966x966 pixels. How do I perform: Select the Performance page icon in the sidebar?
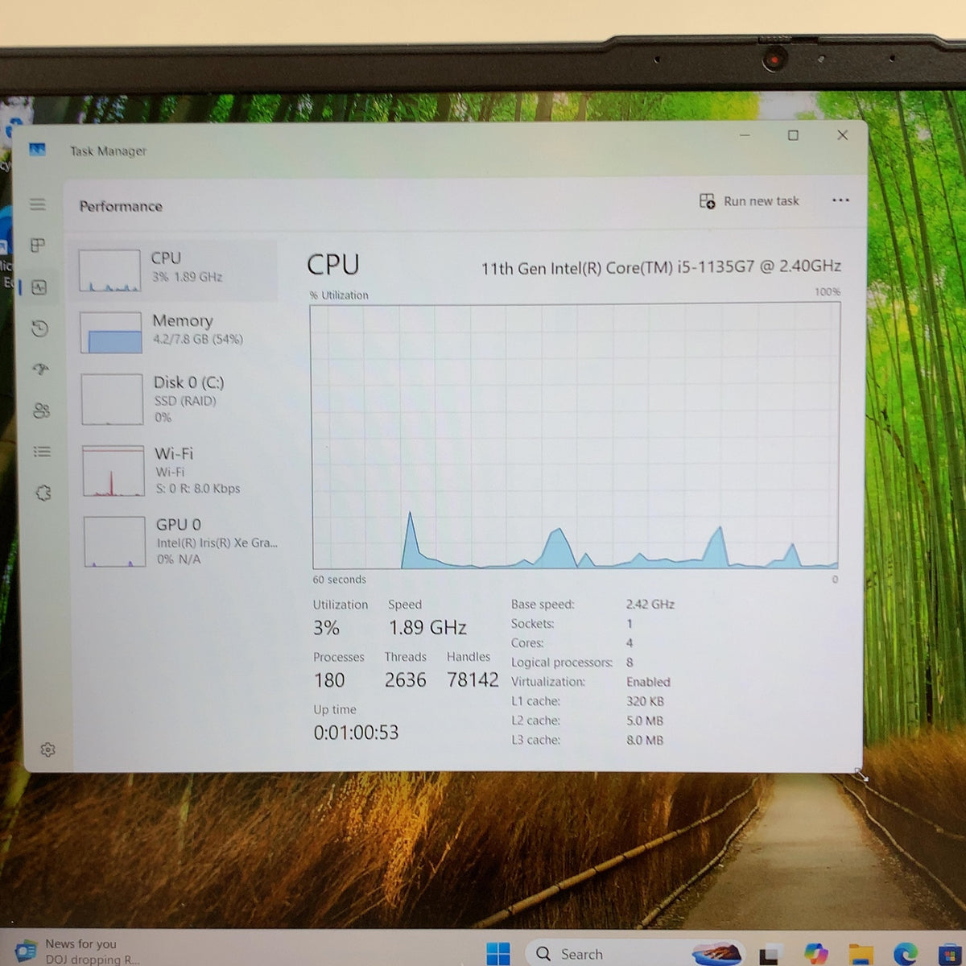39,287
